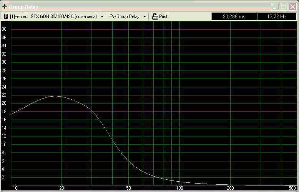Maximize the Group Delay window
Image resolution: width=299 pixels, height=192 pixels.
[284, 7]
